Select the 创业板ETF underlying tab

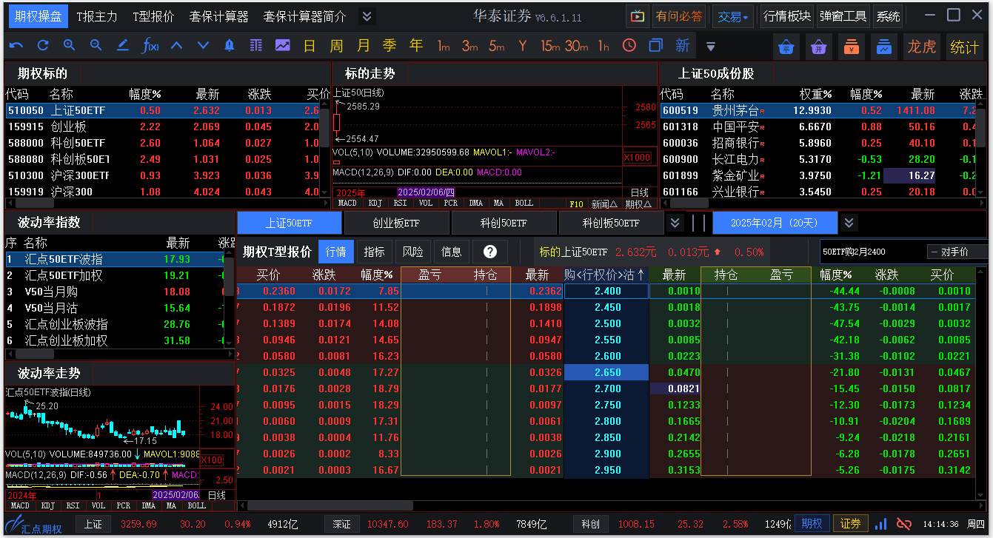click(x=396, y=223)
